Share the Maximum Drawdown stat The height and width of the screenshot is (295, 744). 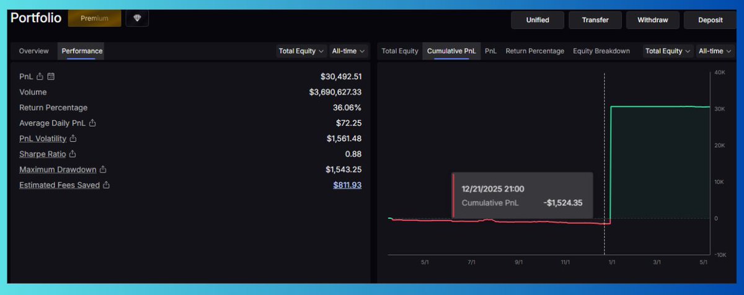(x=104, y=169)
